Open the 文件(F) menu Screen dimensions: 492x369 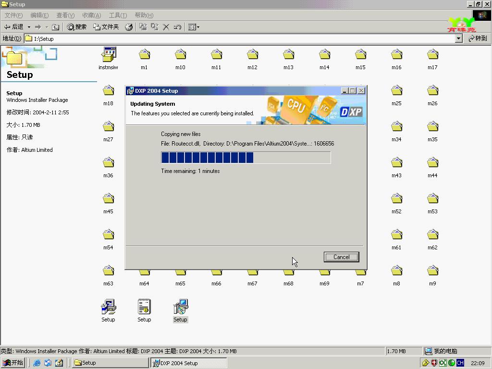click(x=13, y=15)
